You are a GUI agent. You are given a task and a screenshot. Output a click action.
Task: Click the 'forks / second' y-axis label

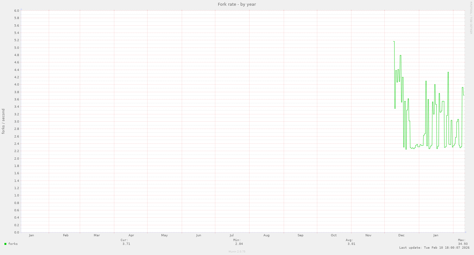point(3,121)
